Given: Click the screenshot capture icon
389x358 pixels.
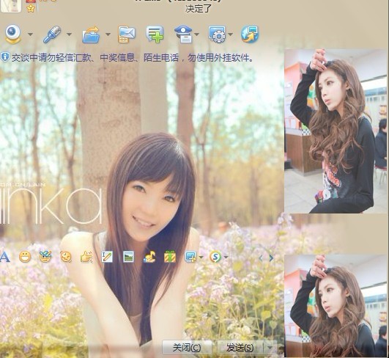Looking at the screenshot, I should (x=190, y=257).
